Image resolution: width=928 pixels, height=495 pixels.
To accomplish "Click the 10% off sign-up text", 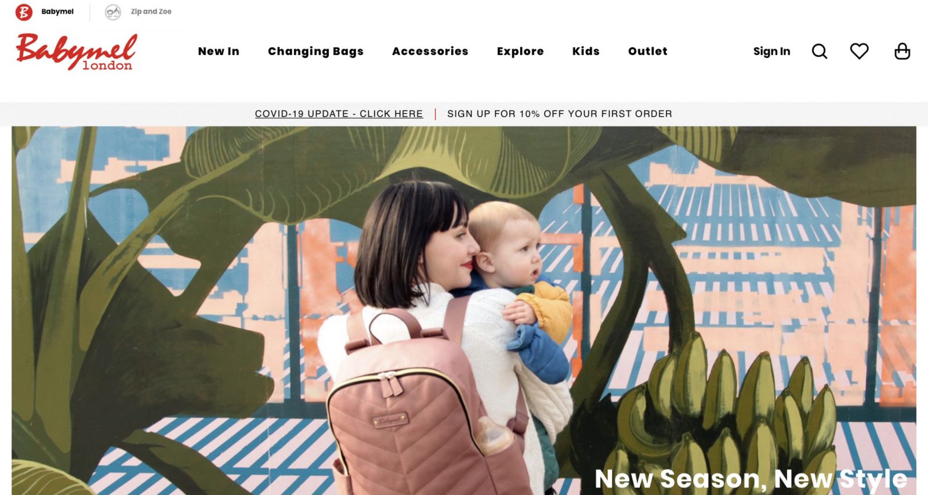I will coord(560,114).
